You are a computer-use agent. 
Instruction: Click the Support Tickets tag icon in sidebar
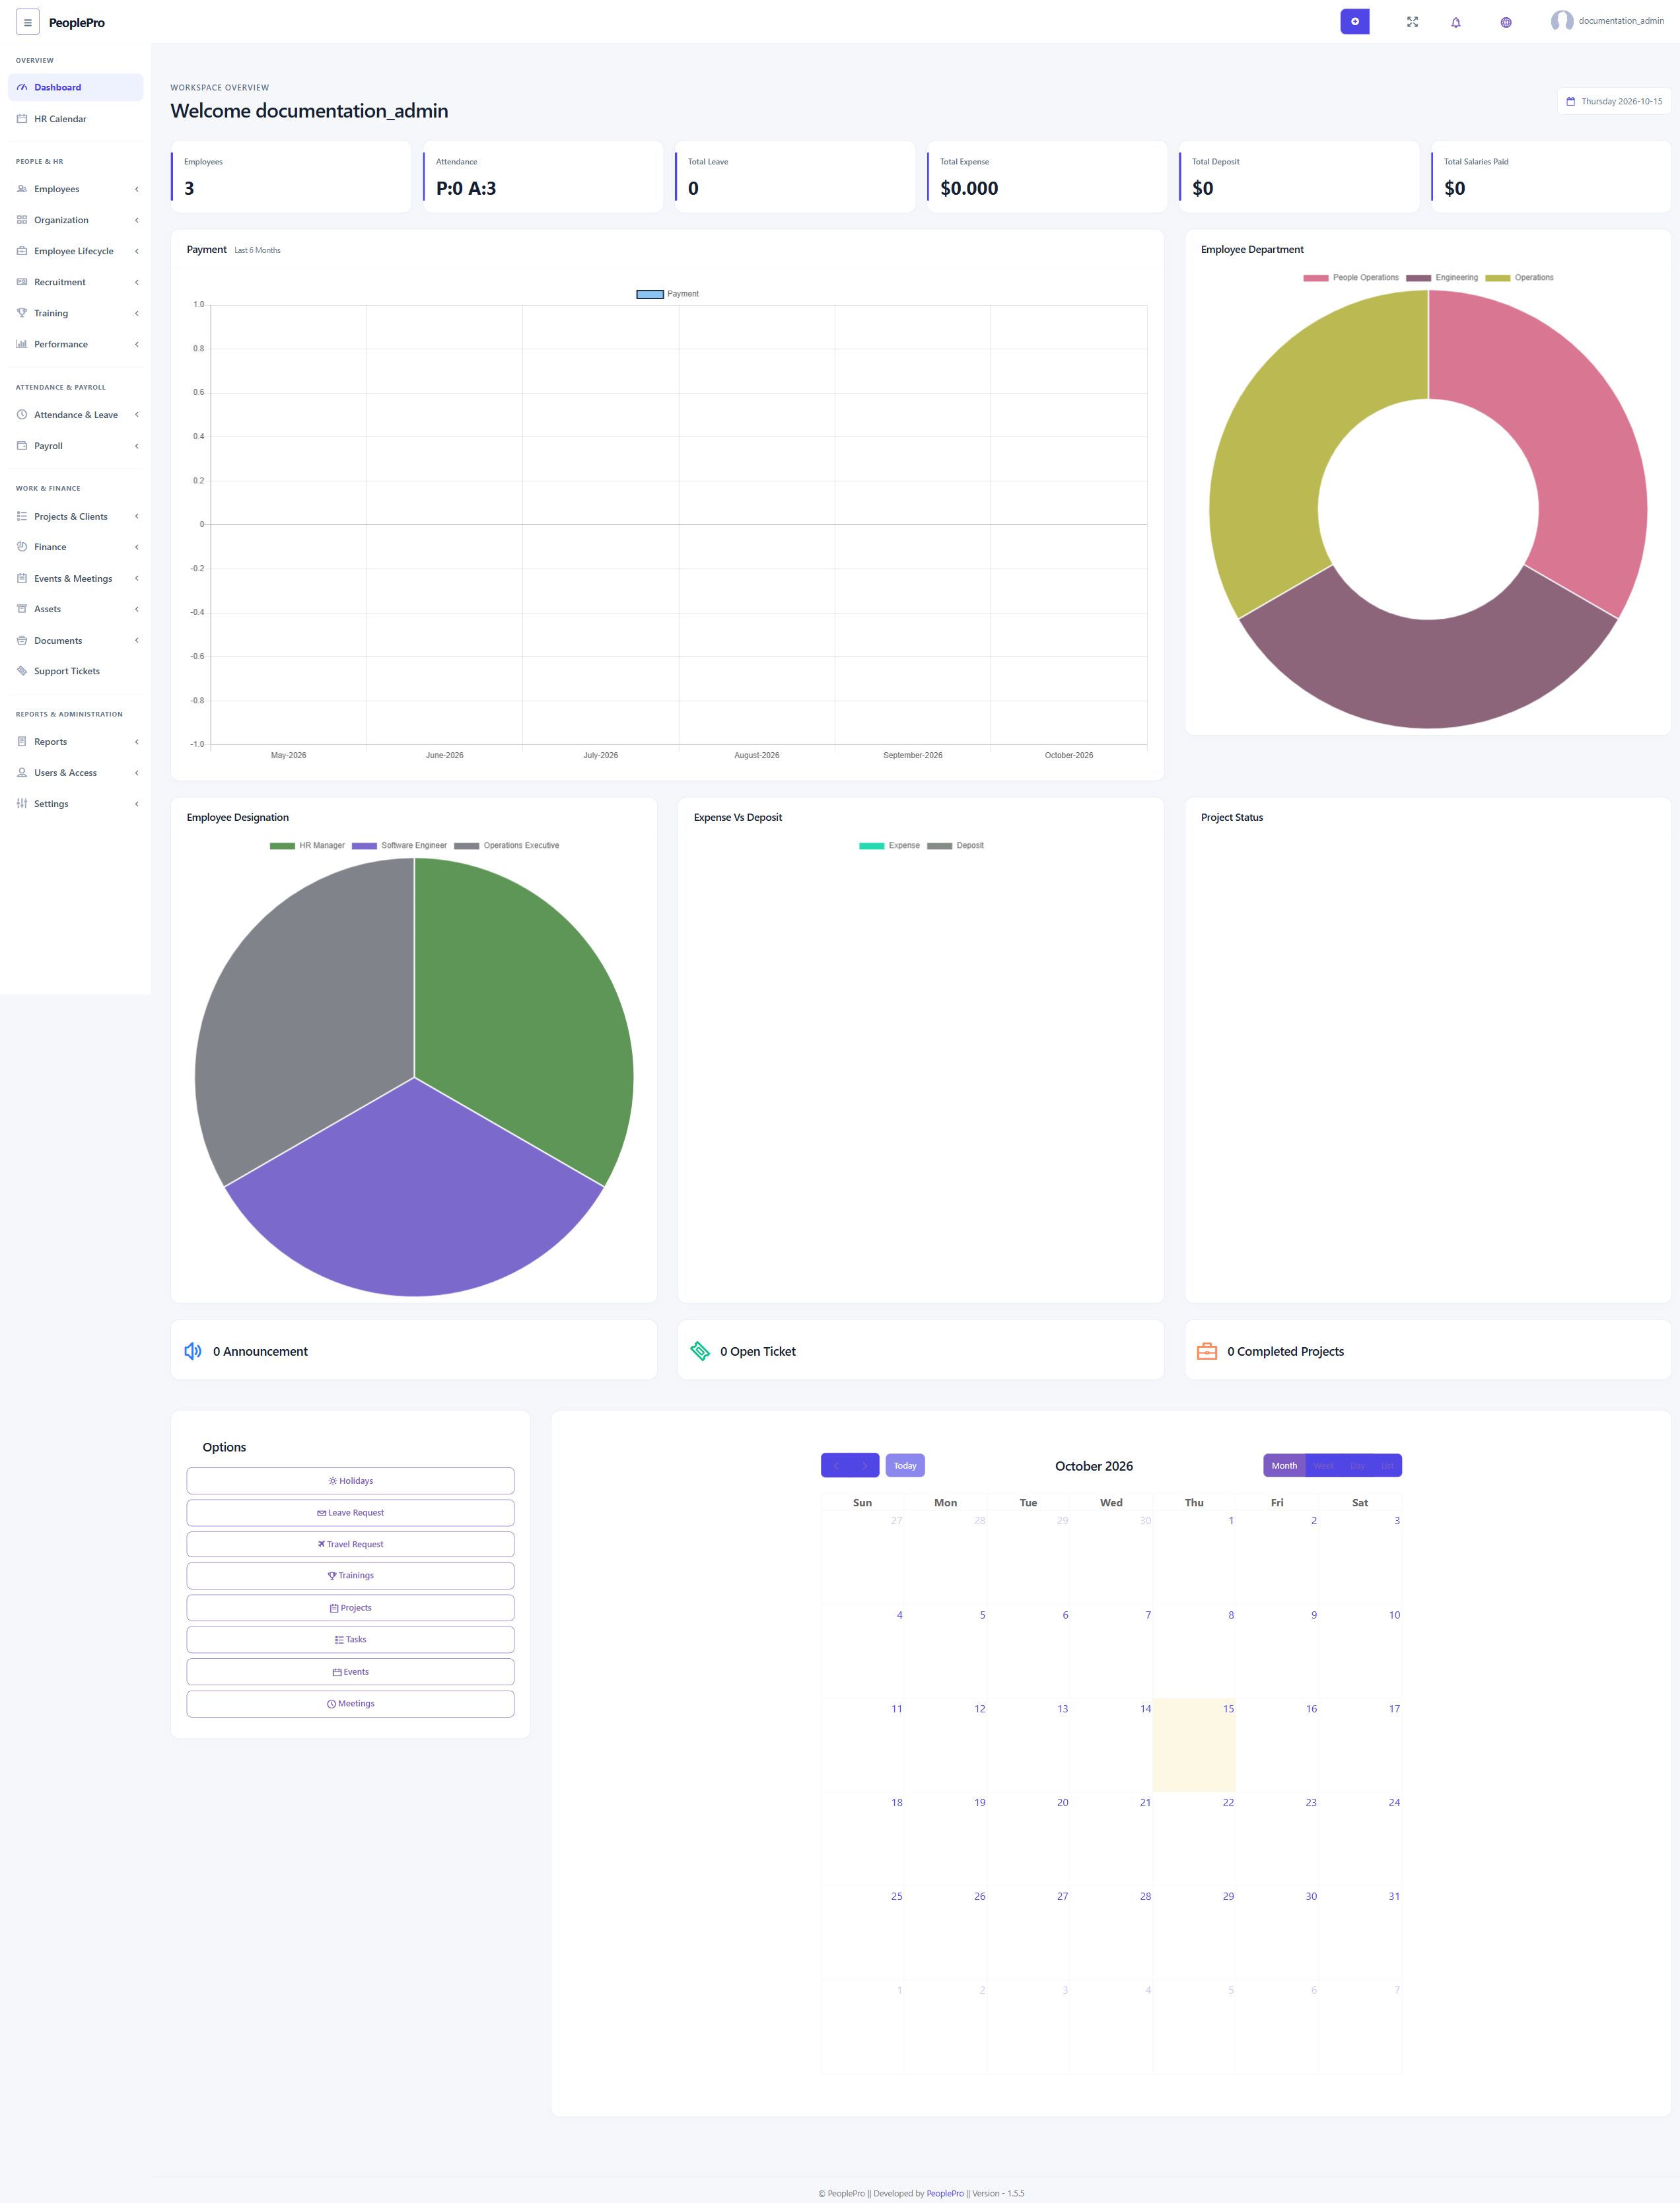click(22, 671)
